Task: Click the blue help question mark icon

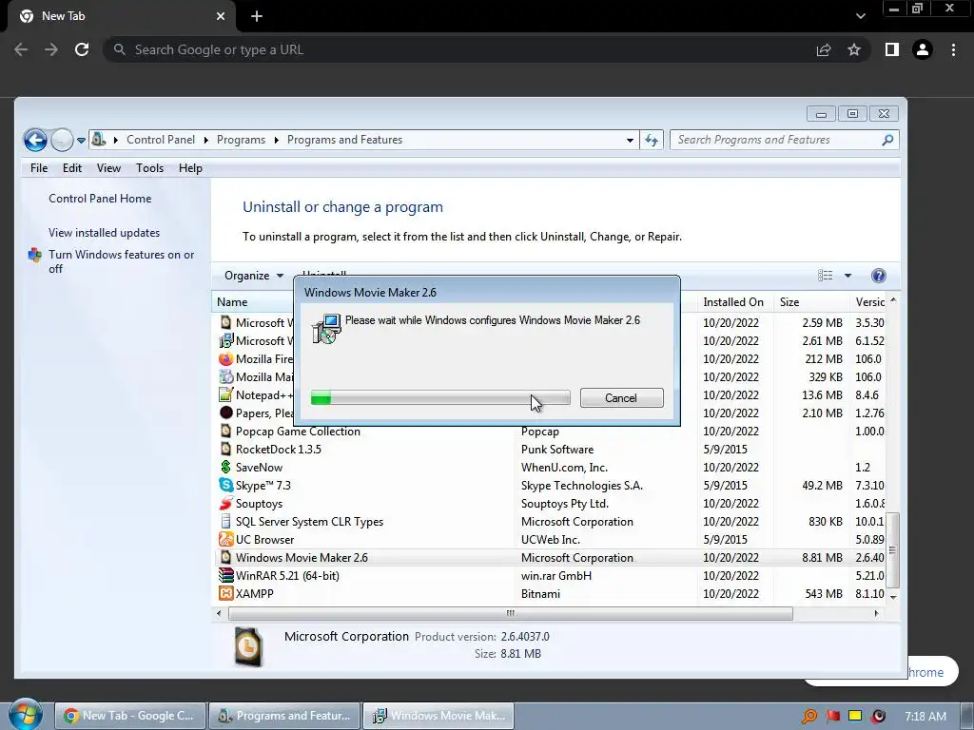Action: tap(878, 276)
